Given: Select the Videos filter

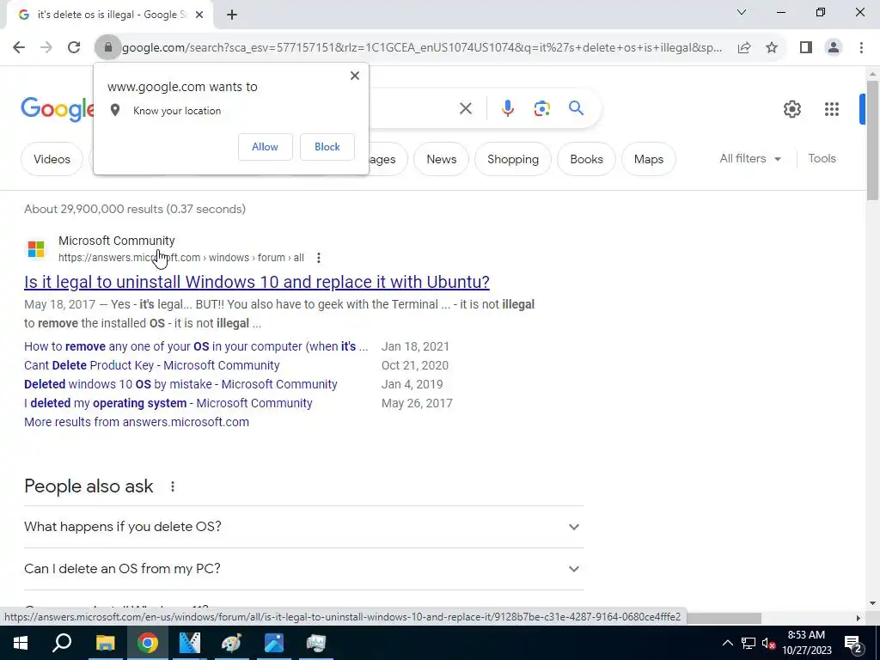Looking at the screenshot, I should (52, 159).
